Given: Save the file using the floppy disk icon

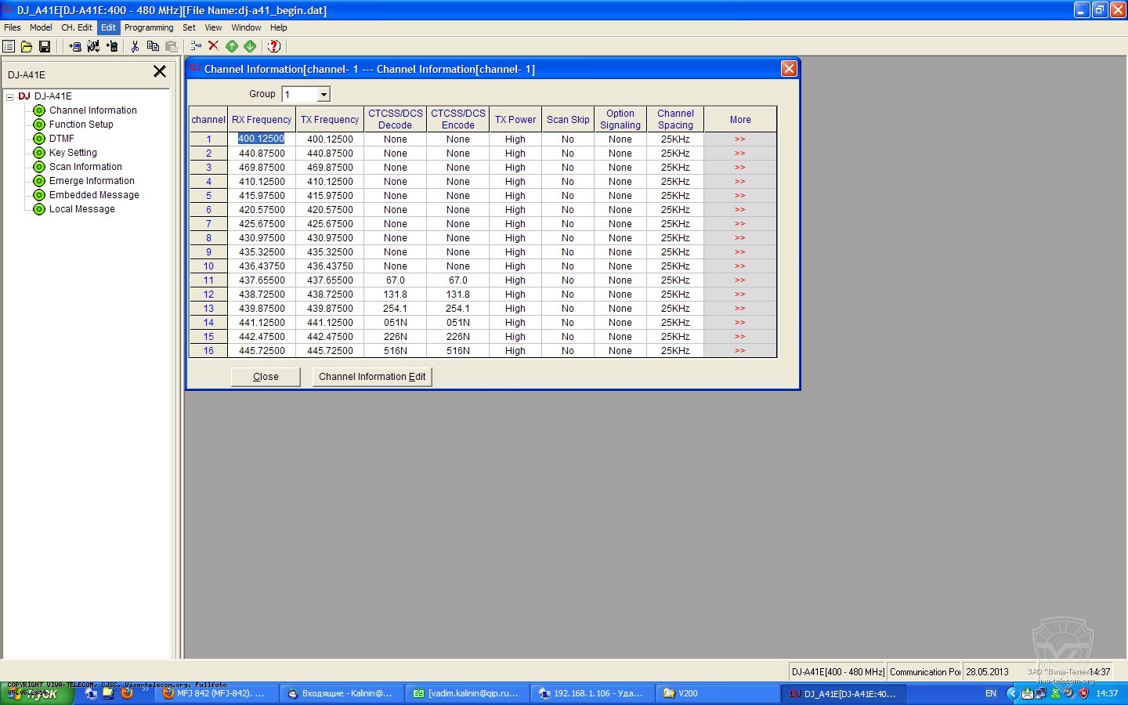Looking at the screenshot, I should [44, 47].
